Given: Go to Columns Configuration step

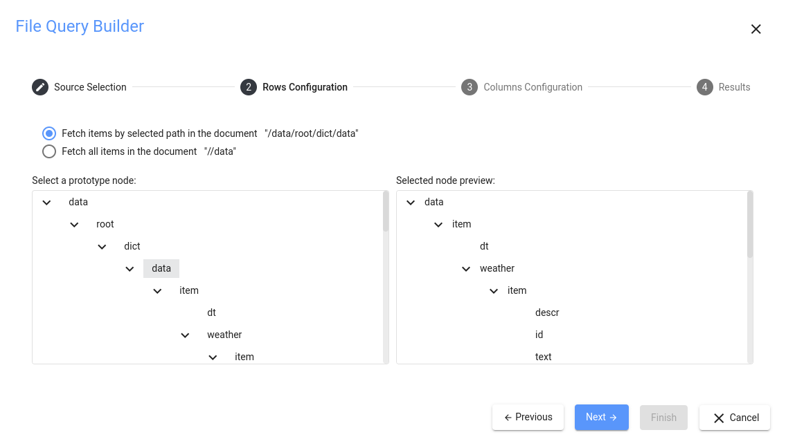Looking at the screenshot, I should click(533, 87).
